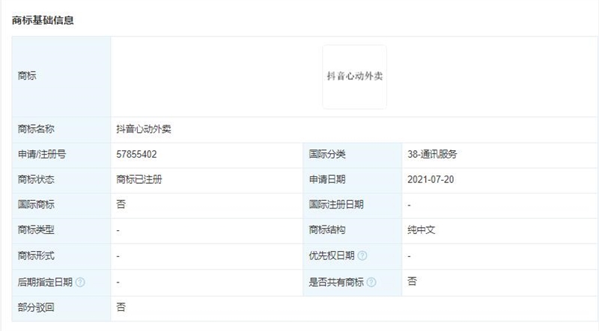Select the 国际商标 label cell
The height and width of the screenshot is (331, 599).
tap(61, 205)
